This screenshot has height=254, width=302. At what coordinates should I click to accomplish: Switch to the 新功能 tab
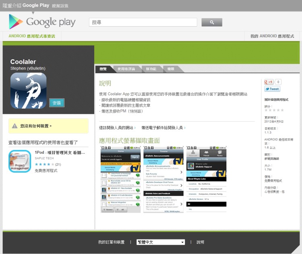pyautogui.click(x=151, y=69)
